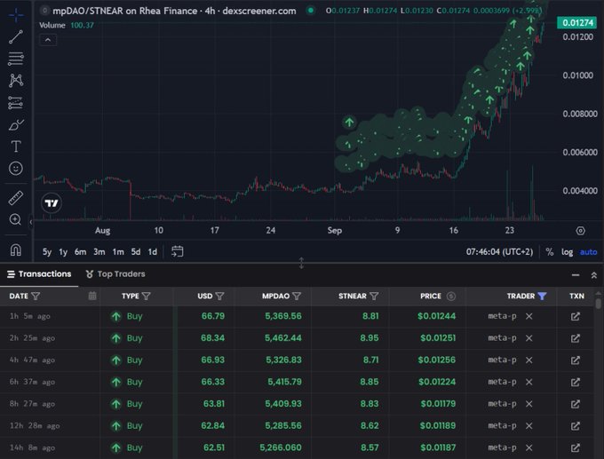604x459 pixels.
Task: Set chart range to 5y
Action: (47, 252)
